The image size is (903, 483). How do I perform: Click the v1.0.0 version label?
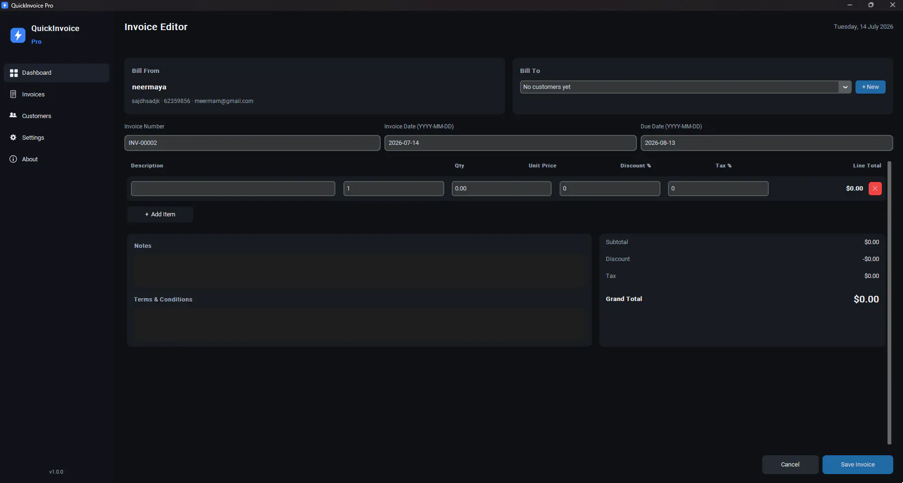(x=56, y=472)
